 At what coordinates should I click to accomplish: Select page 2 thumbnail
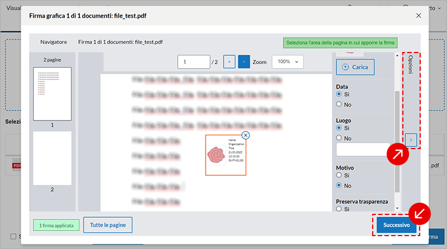coord(53,158)
